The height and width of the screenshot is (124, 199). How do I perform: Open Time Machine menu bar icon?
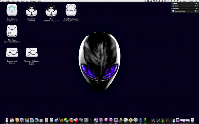pyautogui.click(x=174, y=1)
